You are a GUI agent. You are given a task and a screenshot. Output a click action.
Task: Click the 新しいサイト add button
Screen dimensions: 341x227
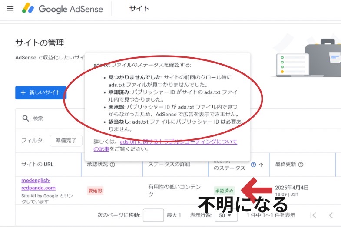point(41,92)
